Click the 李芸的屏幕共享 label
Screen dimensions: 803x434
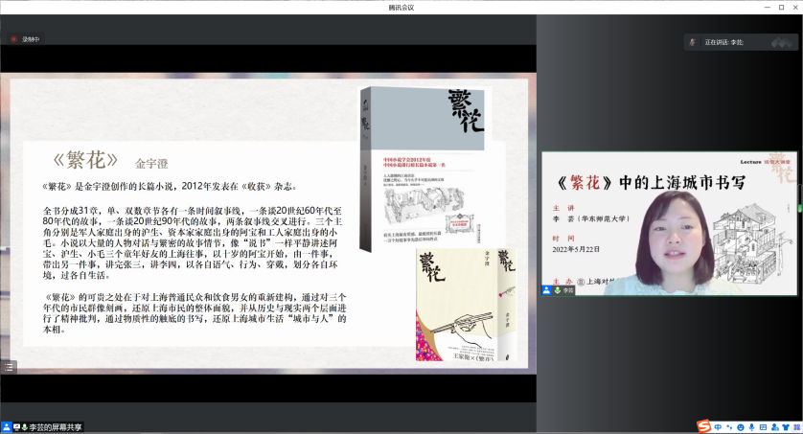coord(55,427)
